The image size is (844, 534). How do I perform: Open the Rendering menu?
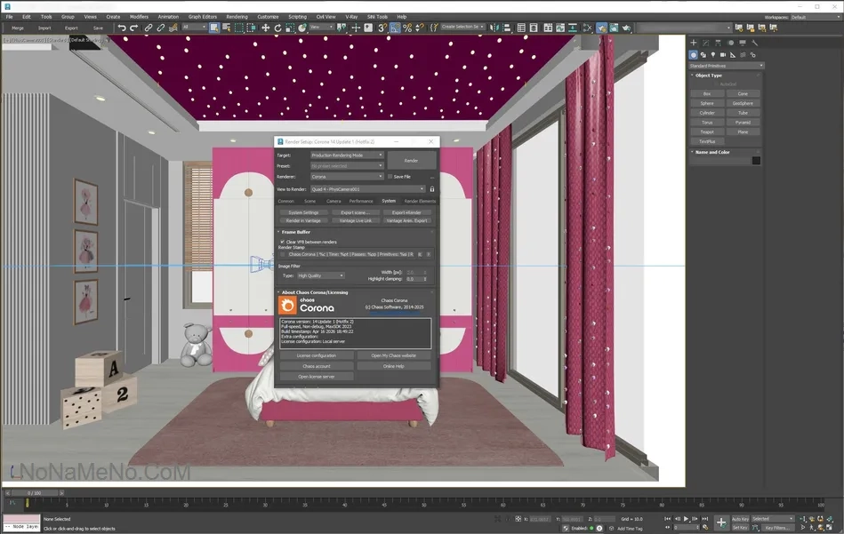[237, 16]
